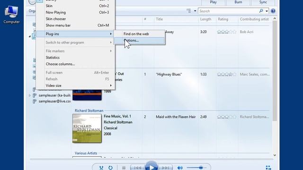Image resolution: width=303 pixels, height=170 pixels.
Task: Click the Previous track button
Action: 137,168
